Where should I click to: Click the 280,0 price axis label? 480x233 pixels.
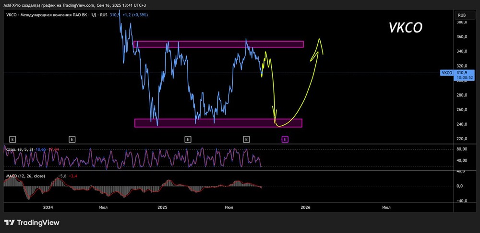pyautogui.click(x=462, y=95)
